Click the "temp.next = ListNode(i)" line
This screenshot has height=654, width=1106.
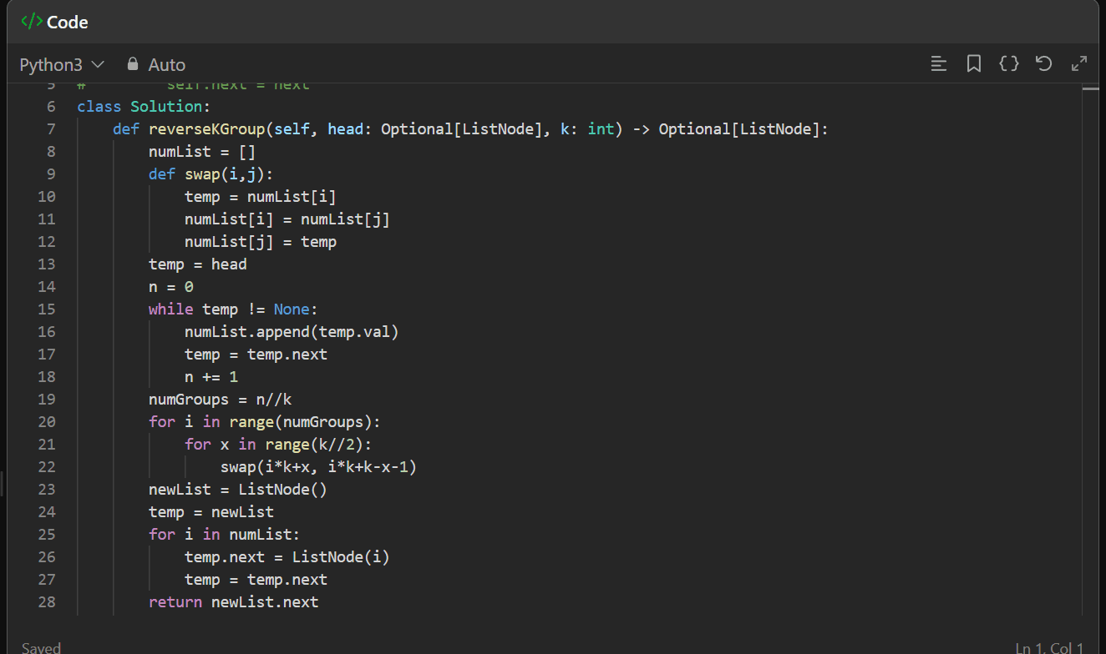(287, 556)
